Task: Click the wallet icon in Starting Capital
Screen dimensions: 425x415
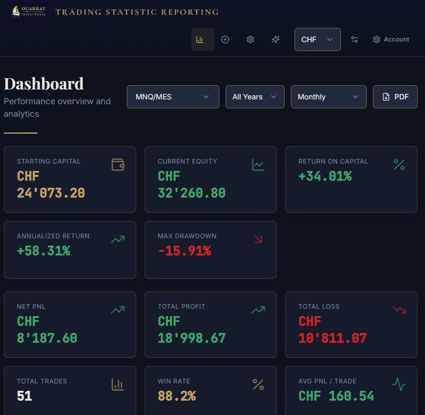Action: pyautogui.click(x=118, y=165)
